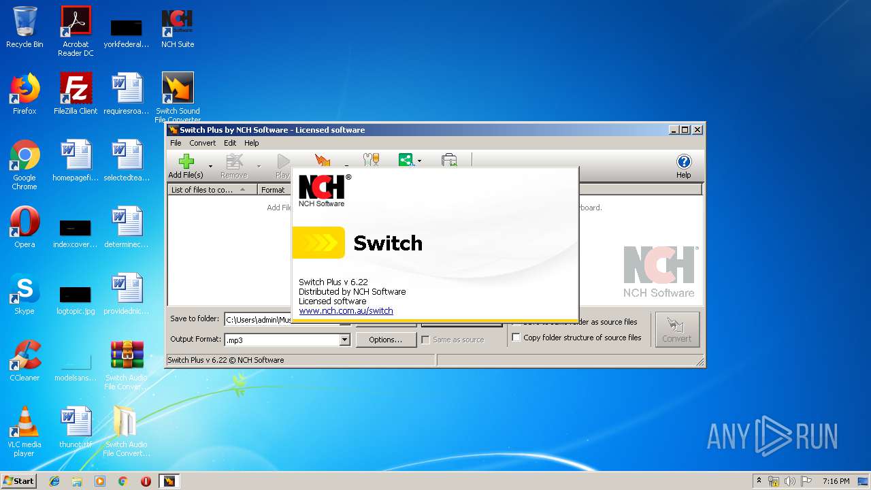Screen dimensions: 871x490
Task: Select the 'requiresroa...' Word document icon
Action: (x=127, y=94)
